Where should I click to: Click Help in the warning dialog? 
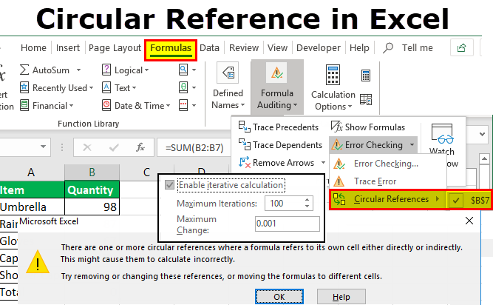[x=341, y=297]
